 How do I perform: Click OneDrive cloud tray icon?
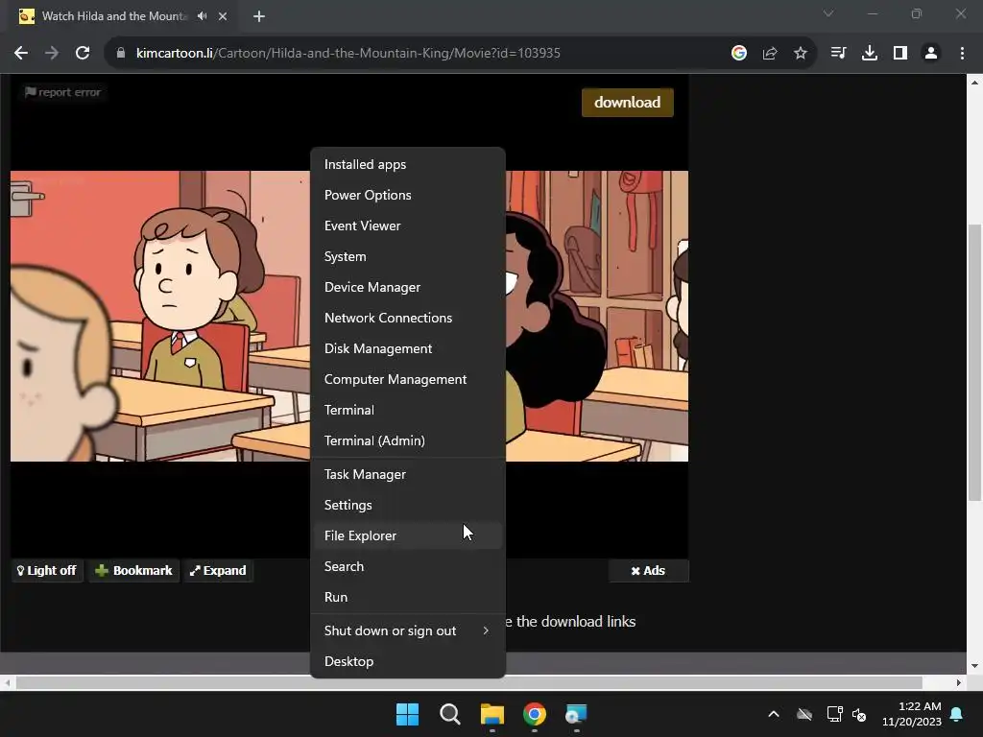[x=804, y=714]
